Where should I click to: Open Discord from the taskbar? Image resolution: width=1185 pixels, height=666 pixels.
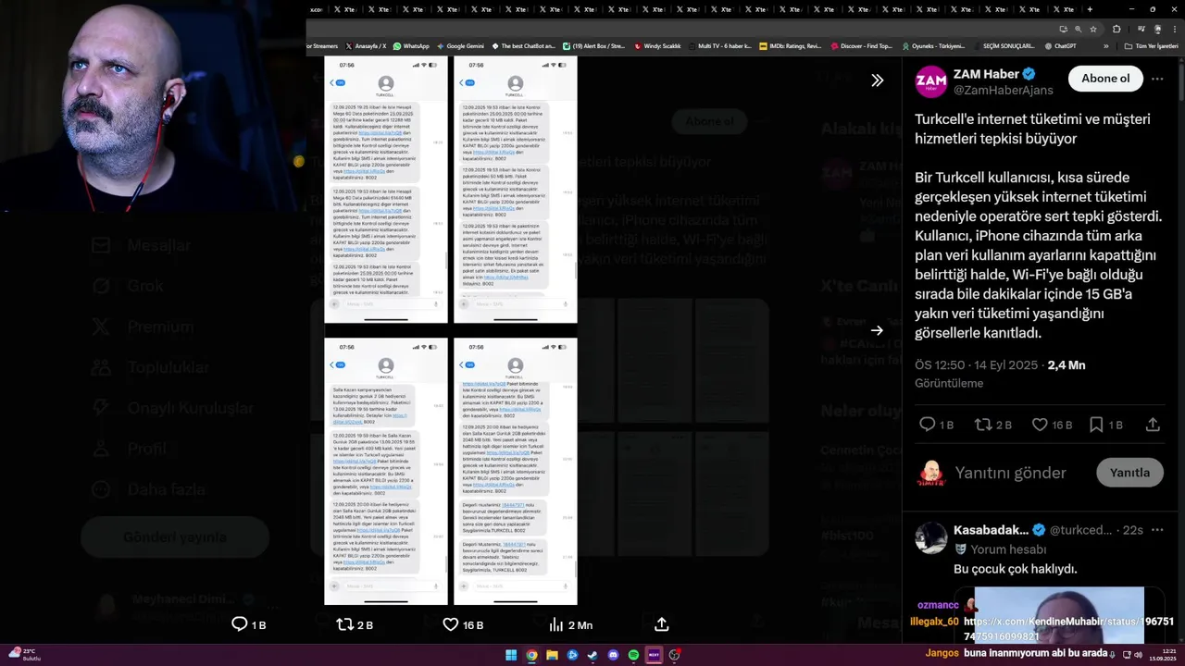coord(613,655)
